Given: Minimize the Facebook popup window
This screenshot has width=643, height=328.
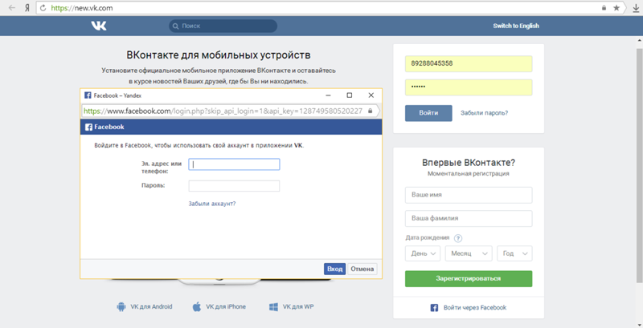Looking at the screenshot, I should coord(328,95).
